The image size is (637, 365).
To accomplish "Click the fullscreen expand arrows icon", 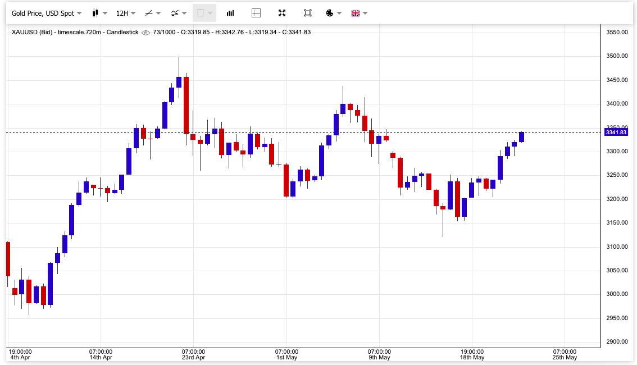I will click(282, 13).
